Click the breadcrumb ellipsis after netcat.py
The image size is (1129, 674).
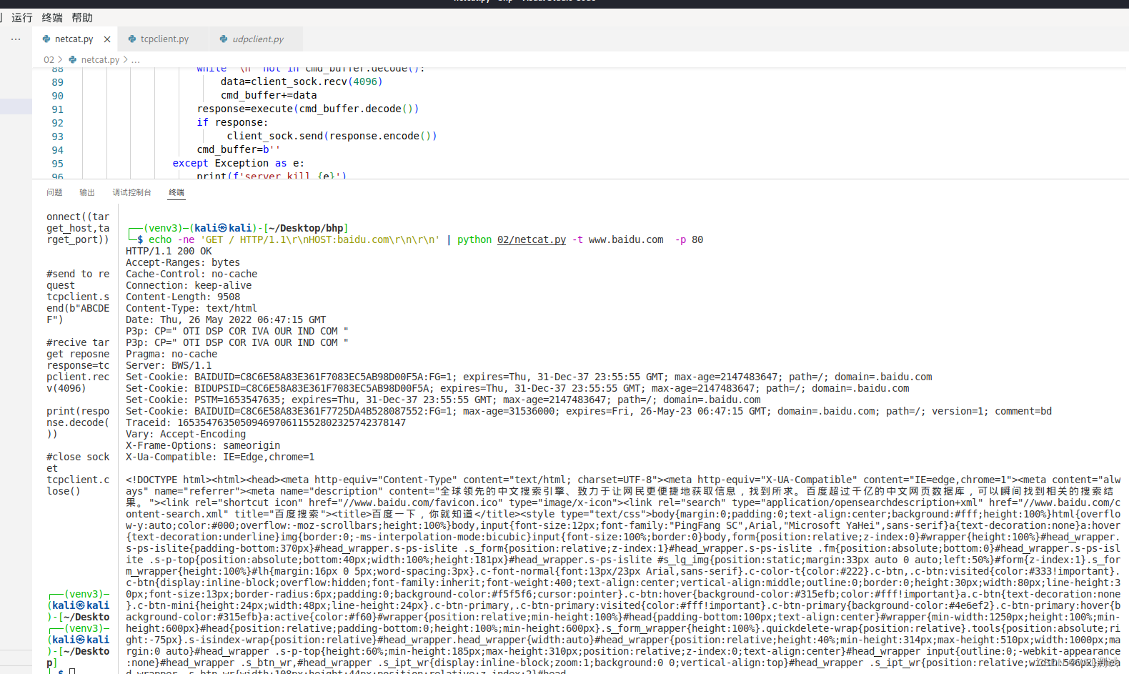click(x=136, y=60)
